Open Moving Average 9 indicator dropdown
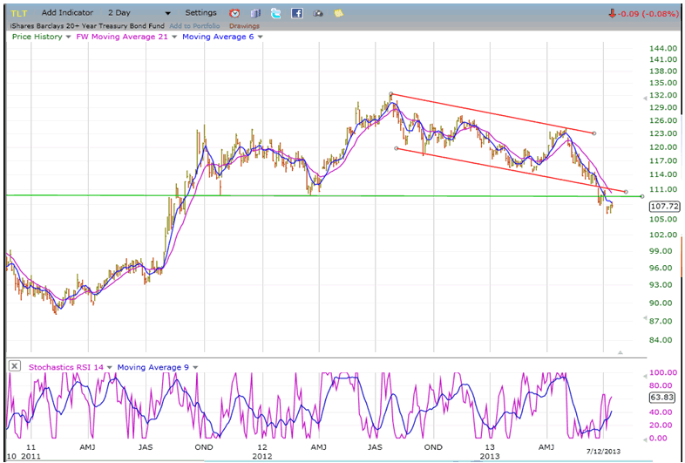Screen dimensions: 685x463 195,367
